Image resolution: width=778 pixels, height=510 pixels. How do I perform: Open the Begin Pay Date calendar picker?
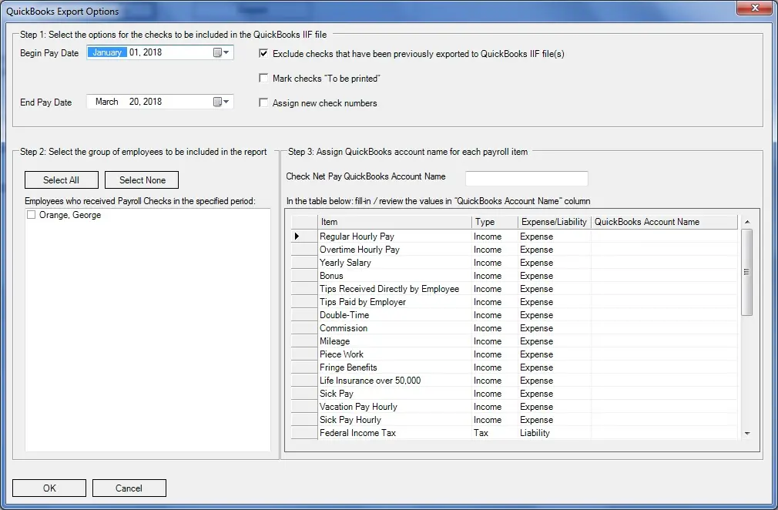[x=221, y=53]
